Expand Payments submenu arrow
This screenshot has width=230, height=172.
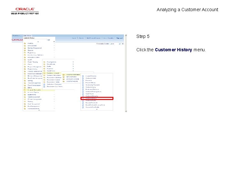pos(73,68)
